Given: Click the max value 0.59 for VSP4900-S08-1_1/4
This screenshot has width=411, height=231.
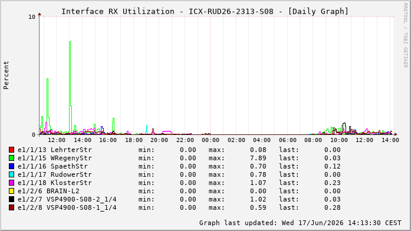Looking at the screenshot, I should (x=258, y=207).
